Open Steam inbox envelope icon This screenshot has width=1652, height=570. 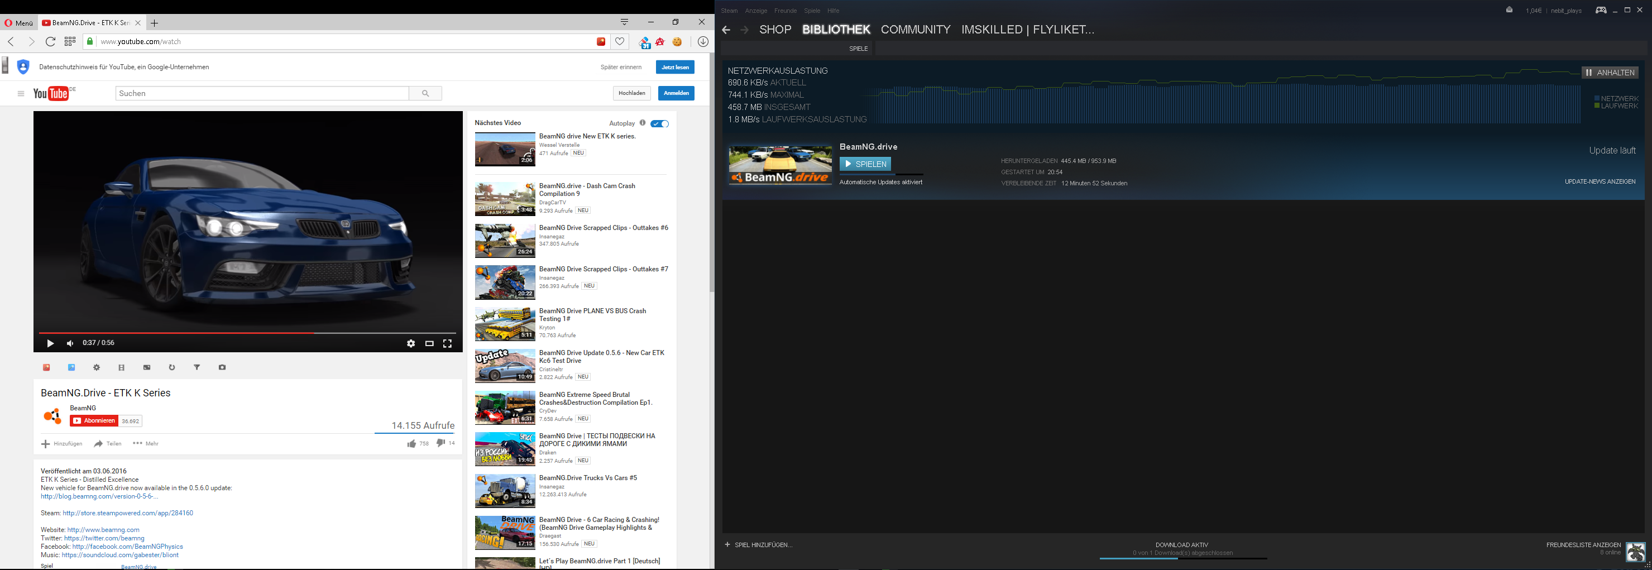(x=1509, y=10)
